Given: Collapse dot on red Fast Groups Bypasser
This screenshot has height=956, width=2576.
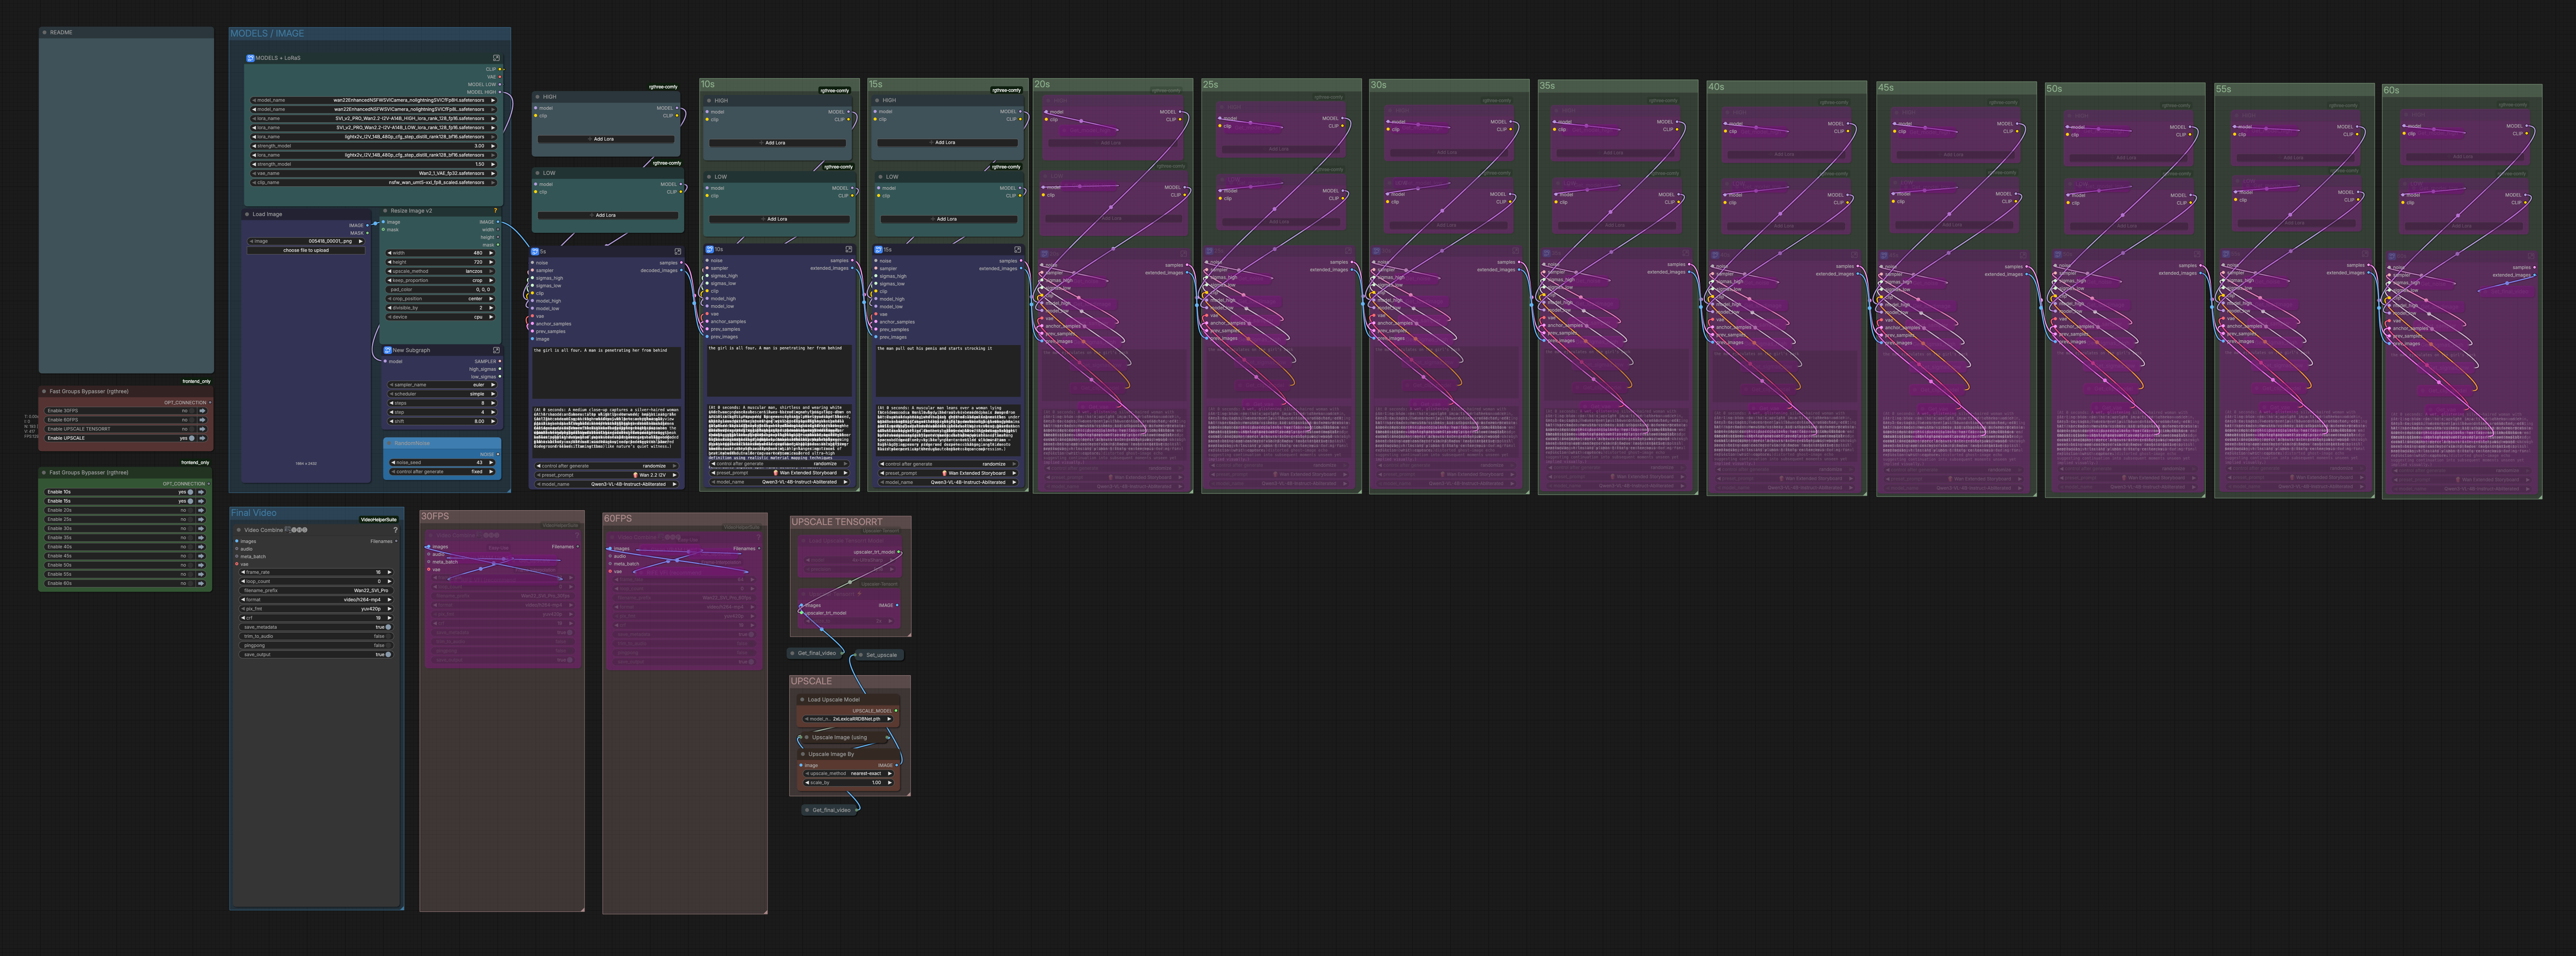Looking at the screenshot, I should coord(44,391).
